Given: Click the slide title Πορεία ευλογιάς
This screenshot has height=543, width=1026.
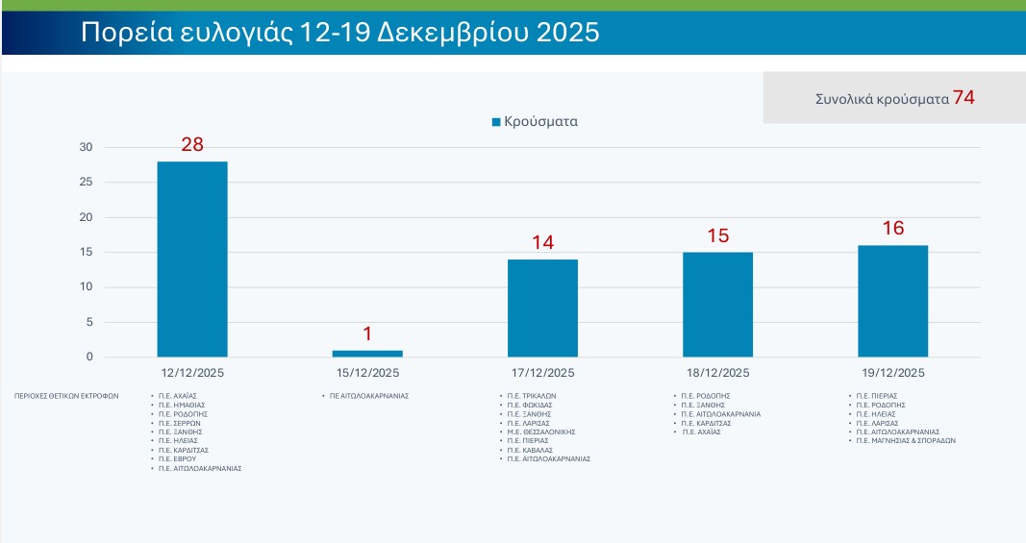Looking at the screenshot, I should click(x=339, y=33).
